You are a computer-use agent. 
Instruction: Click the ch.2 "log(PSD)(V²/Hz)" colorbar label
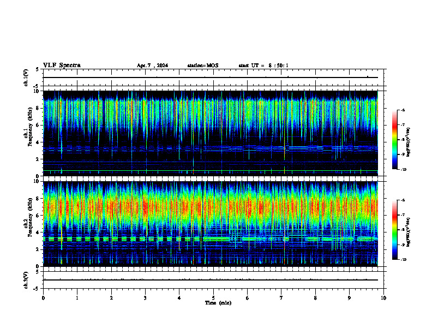click(x=409, y=232)
